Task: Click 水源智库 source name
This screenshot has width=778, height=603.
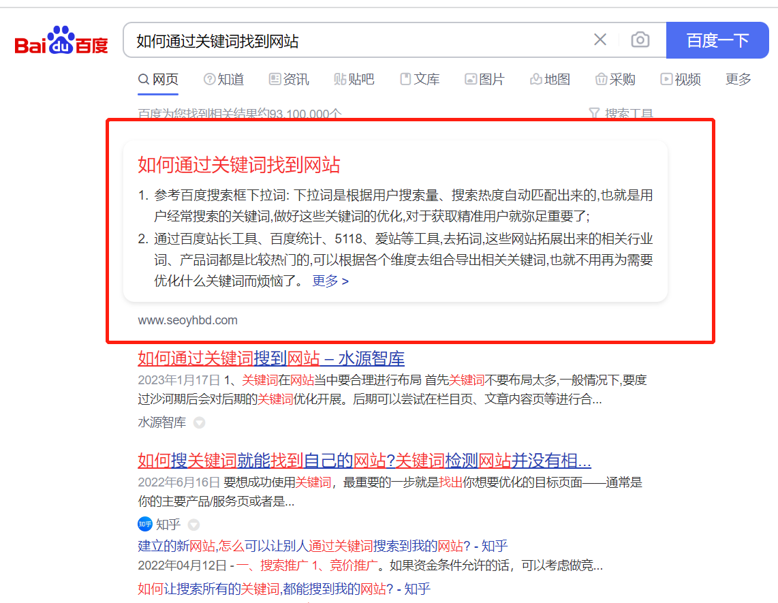Action: 161,422
